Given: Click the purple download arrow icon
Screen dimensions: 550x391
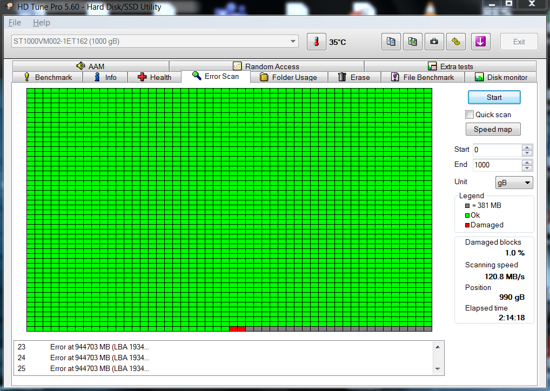Looking at the screenshot, I should [480, 42].
